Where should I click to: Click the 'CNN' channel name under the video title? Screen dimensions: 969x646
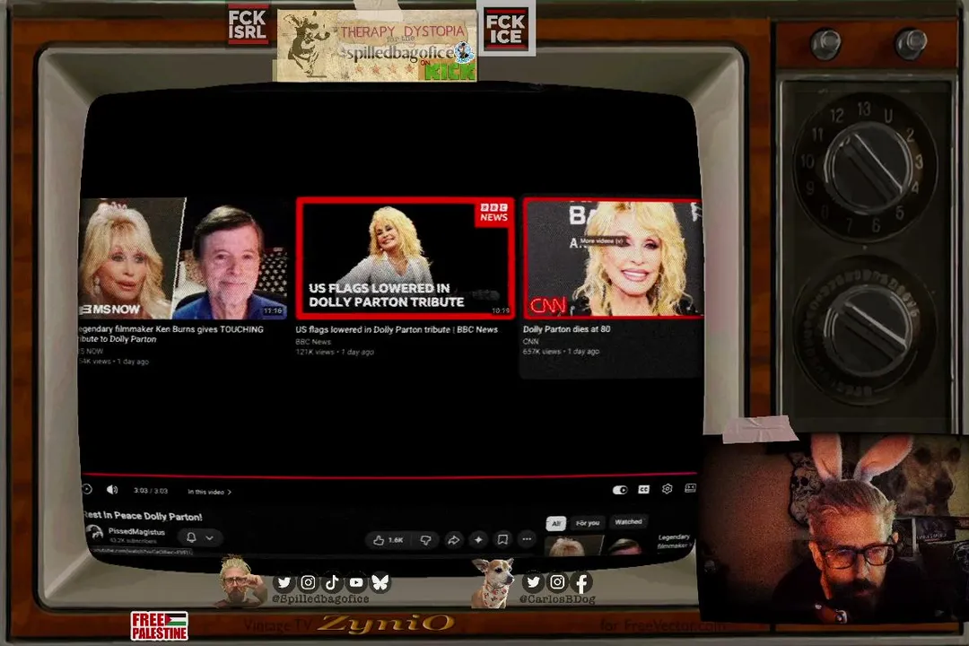pyautogui.click(x=531, y=341)
